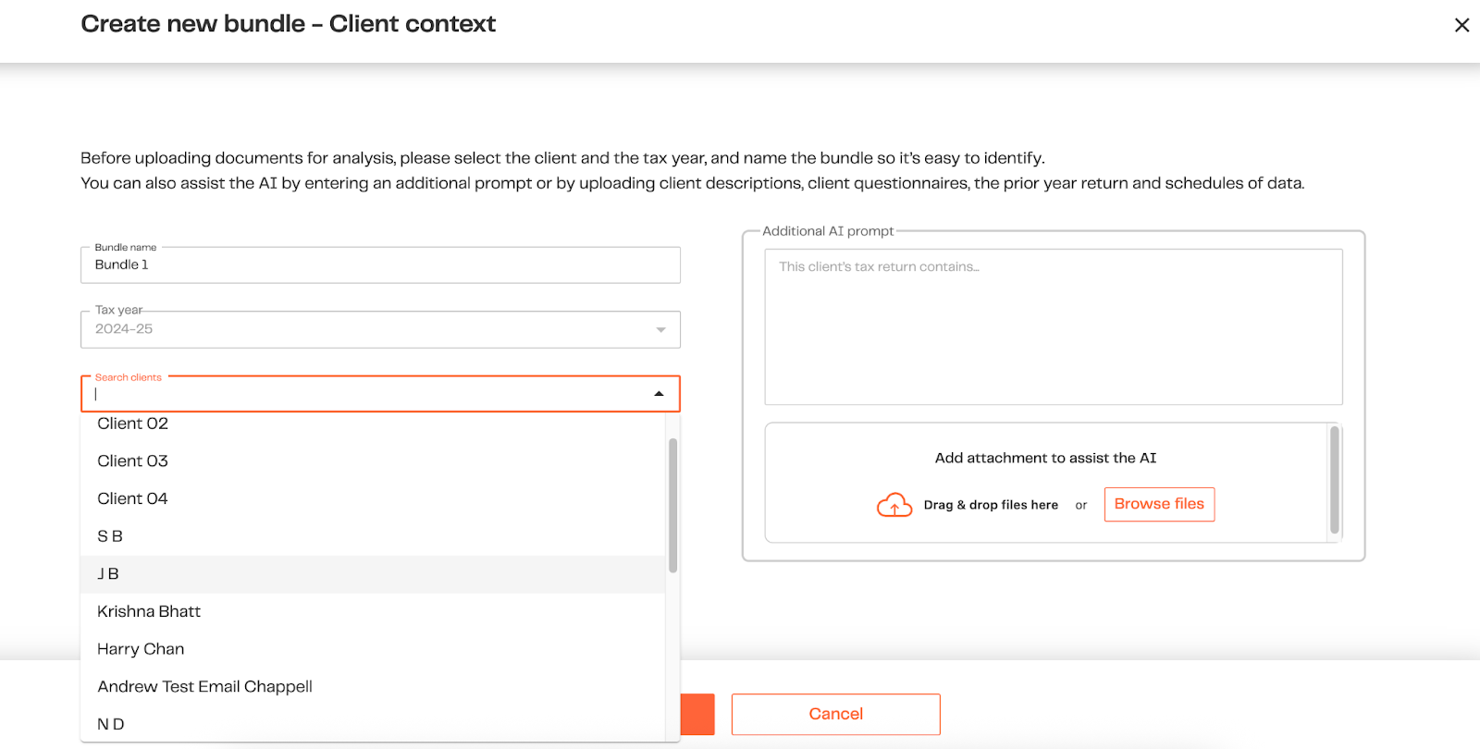
Task: Click in the Search clients input
Action: point(370,394)
